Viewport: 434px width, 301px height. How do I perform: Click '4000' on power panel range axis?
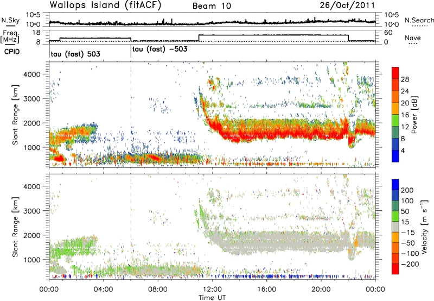point(31,74)
